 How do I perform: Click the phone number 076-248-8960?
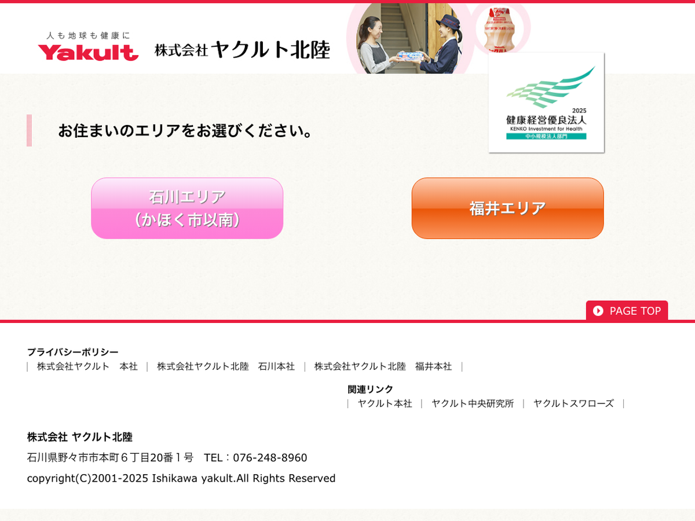pyautogui.click(x=270, y=458)
